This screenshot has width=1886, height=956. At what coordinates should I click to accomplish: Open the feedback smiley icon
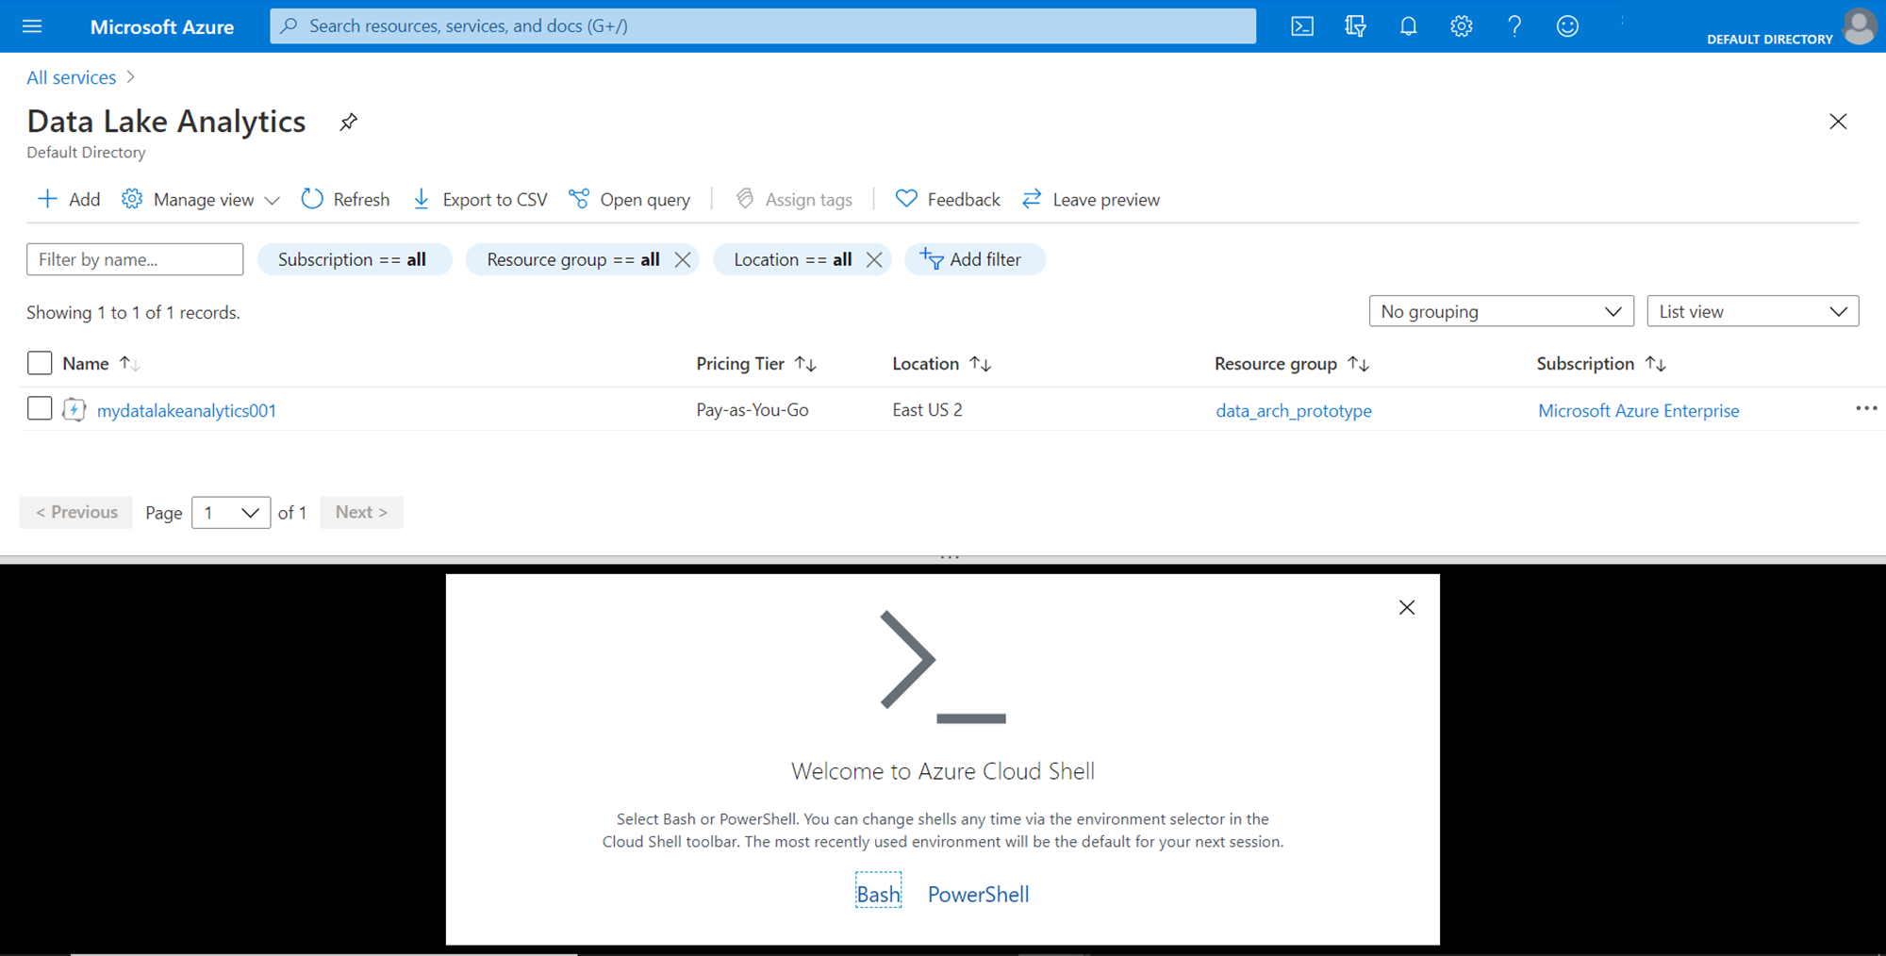(x=1567, y=26)
